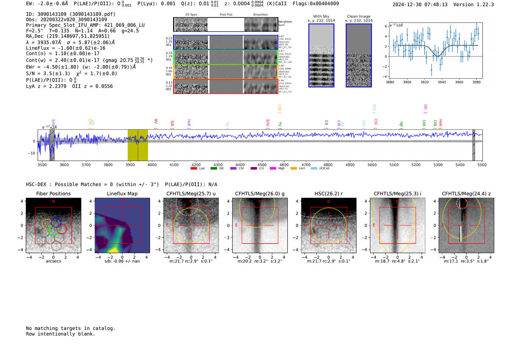The height and width of the screenshot is (354, 520).
Task: Select the red-bordered 2D spectrum row
Action: coord(225,86)
